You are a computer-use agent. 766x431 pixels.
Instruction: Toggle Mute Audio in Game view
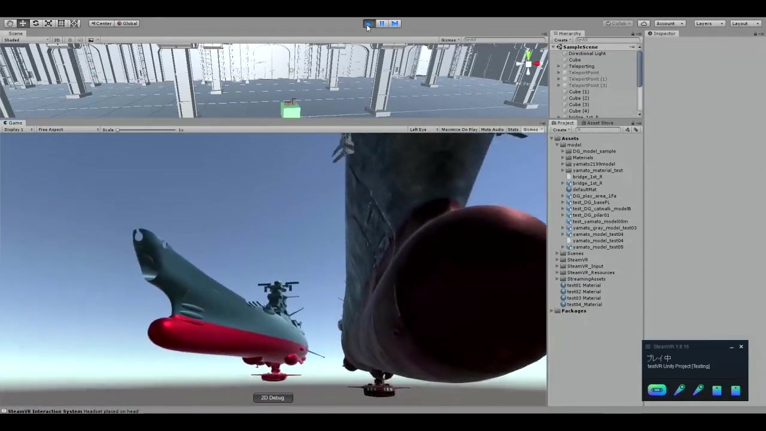[492, 130]
